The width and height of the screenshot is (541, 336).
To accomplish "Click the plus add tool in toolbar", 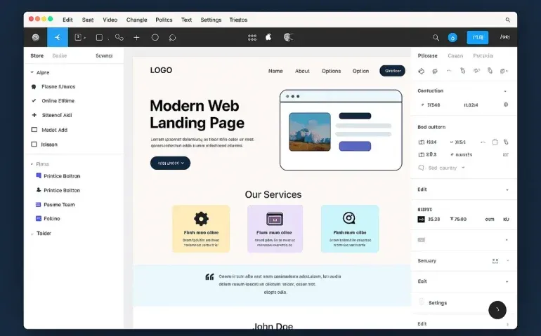I will click(x=136, y=38).
